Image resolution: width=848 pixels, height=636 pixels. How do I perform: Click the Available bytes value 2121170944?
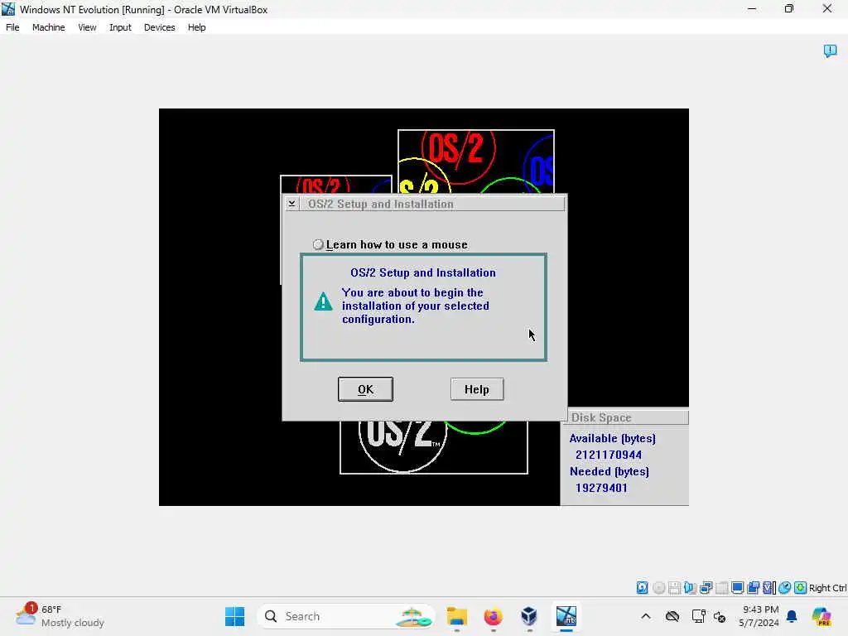609,455
